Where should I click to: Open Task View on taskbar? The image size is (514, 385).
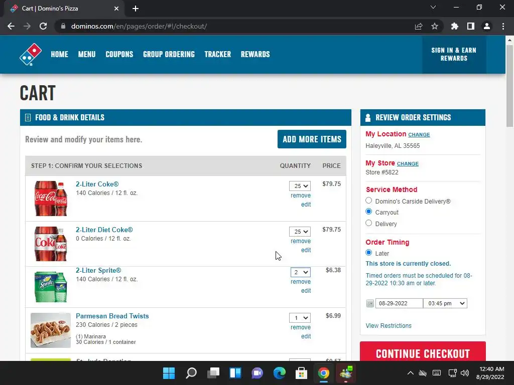pyautogui.click(x=213, y=373)
